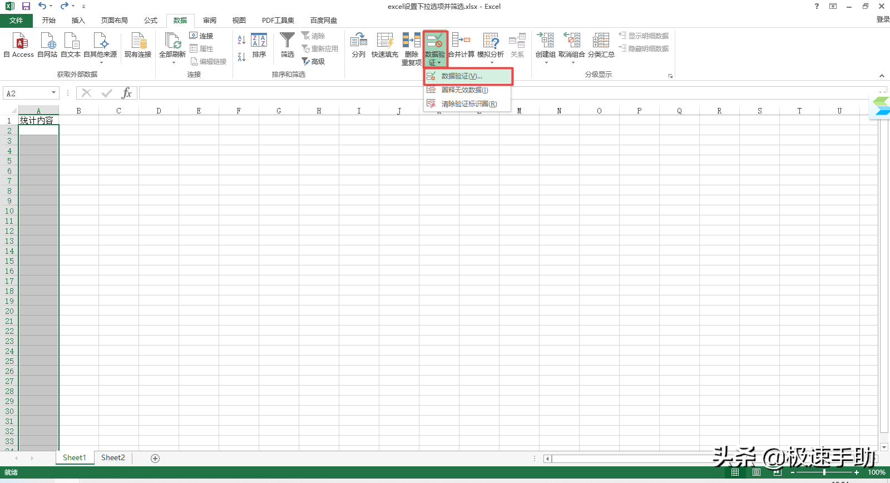The height and width of the screenshot is (483, 890).
Task: Choose 圈释无效数据 menu option
Action: coord(464,90)
